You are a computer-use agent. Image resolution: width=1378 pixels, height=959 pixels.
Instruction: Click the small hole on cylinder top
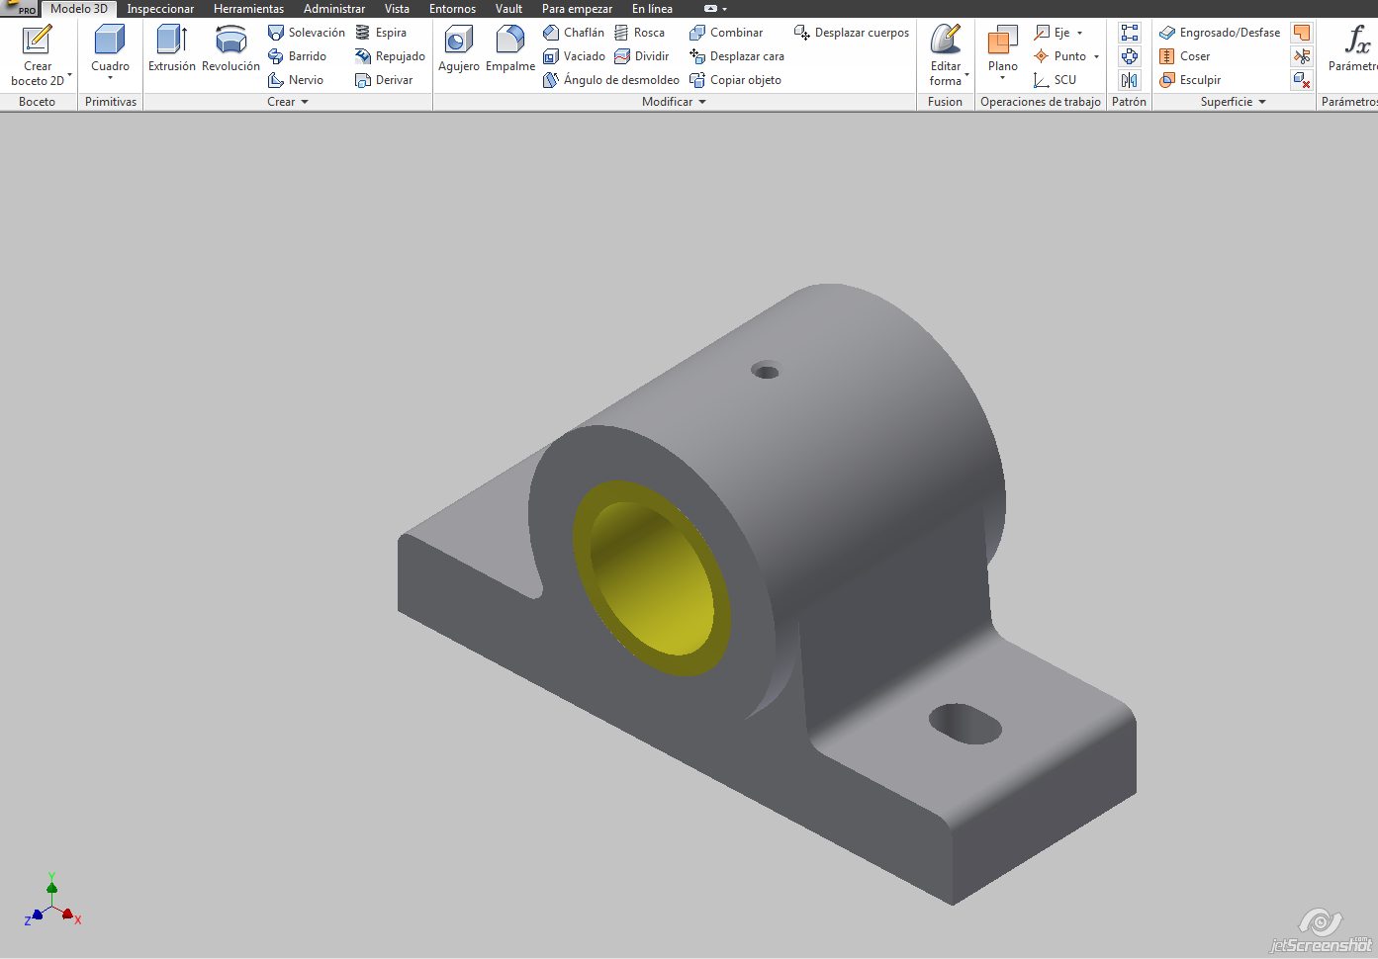(765, 371)
